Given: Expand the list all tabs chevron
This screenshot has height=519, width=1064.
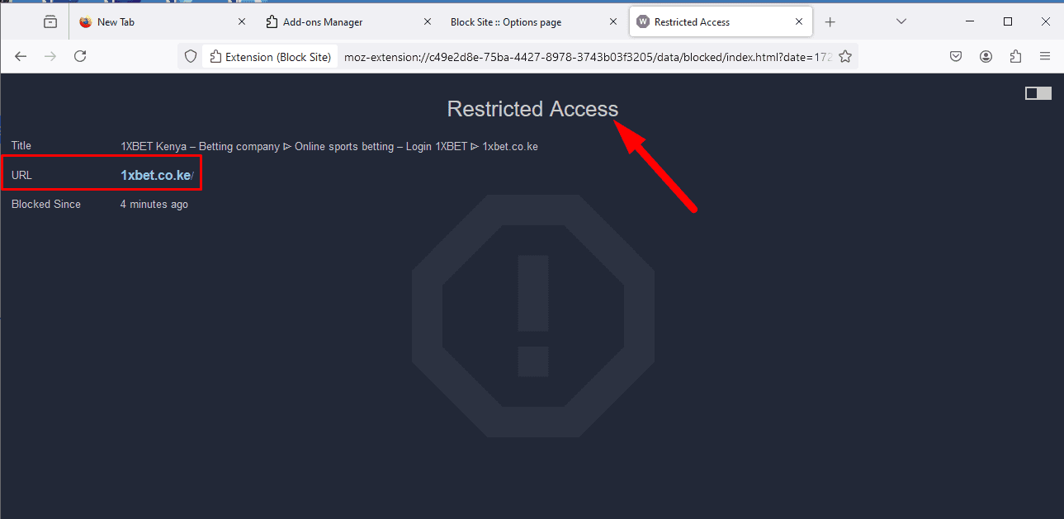Looking at the screenshot, I should [901, 21].
